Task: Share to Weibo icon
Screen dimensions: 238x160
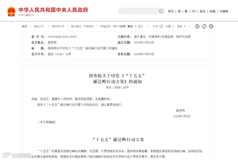Action: pos(197,26)
